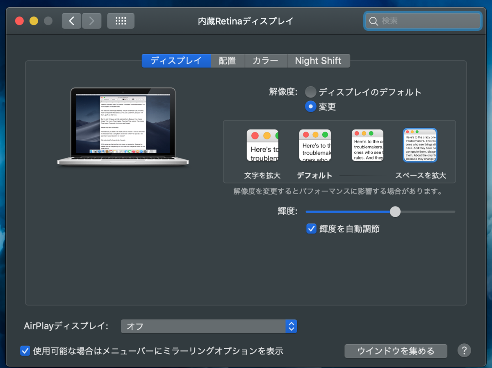Open the AirPlayディスプレイ dropdown
This screenshot has height=368, width=492.
(209, 326)
